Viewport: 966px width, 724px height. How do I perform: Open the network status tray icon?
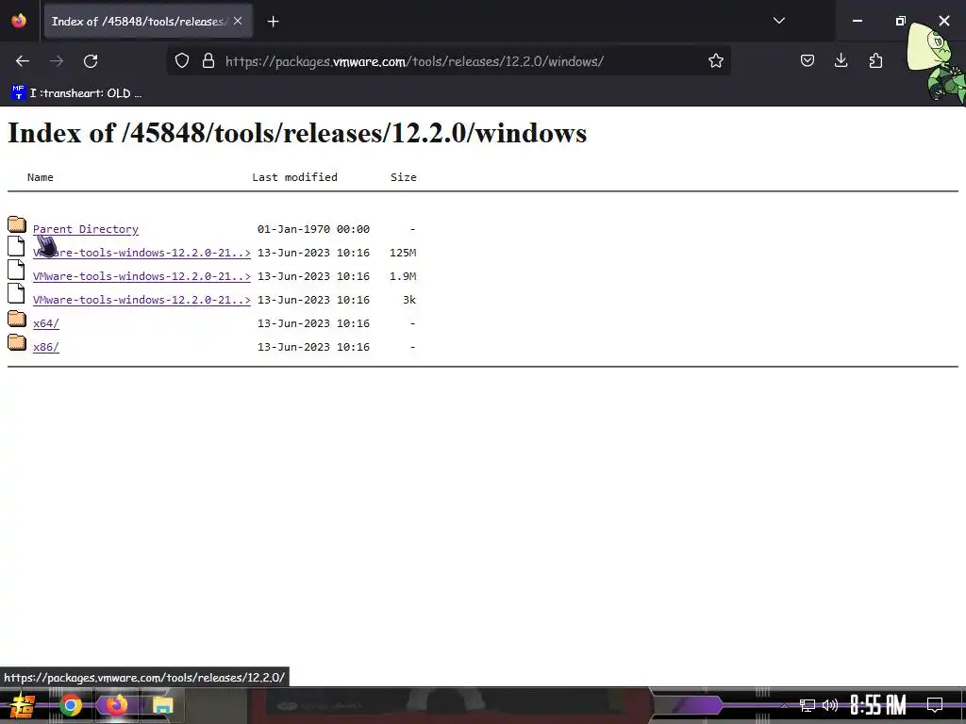[x=808, y=705]
